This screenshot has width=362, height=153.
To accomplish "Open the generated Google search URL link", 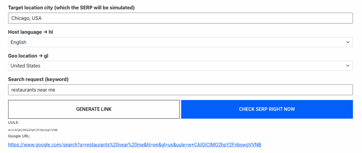I will click(x=134, y=145).
